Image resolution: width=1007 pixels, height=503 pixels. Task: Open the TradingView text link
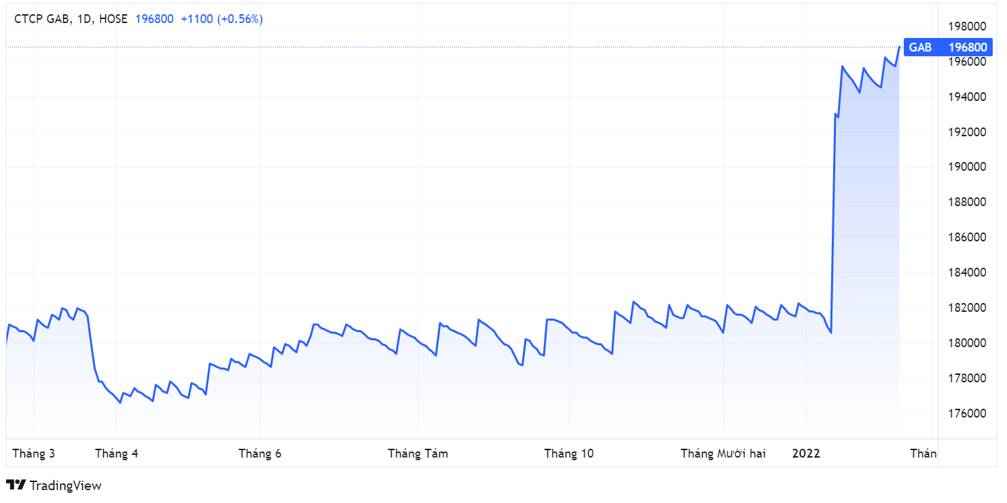[65, 485]
